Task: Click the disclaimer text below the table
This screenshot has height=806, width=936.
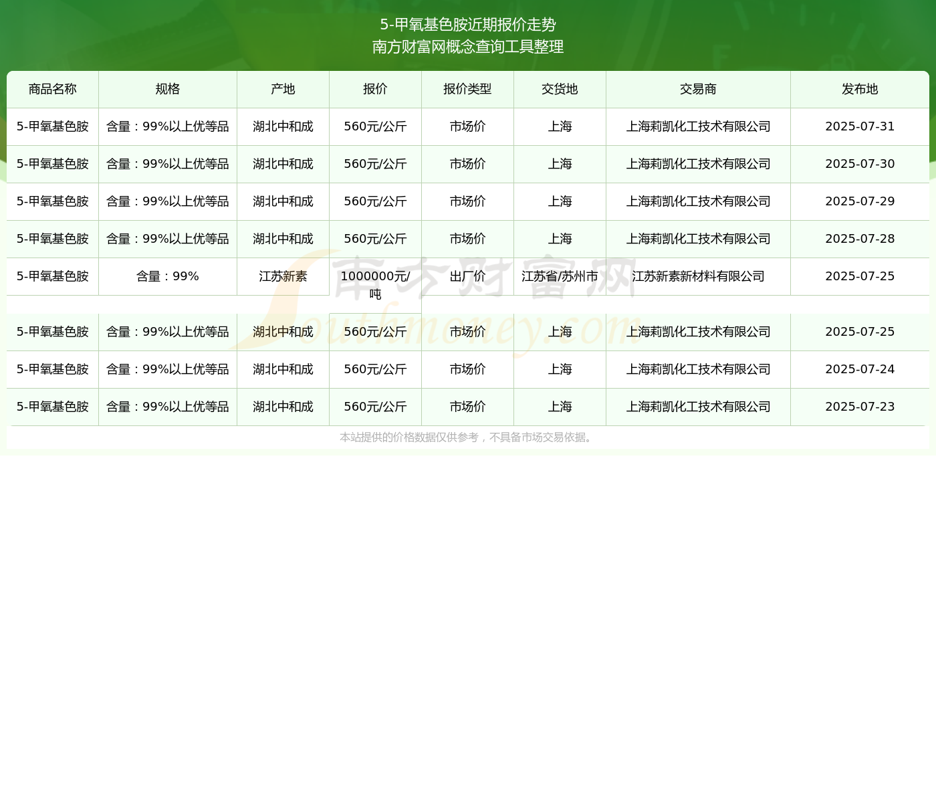Action: click(468, 437)
